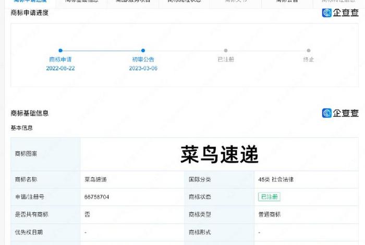Click the 商标名称 row label
The width and height of the screenshot is (365, 245).
coord(26,179)
